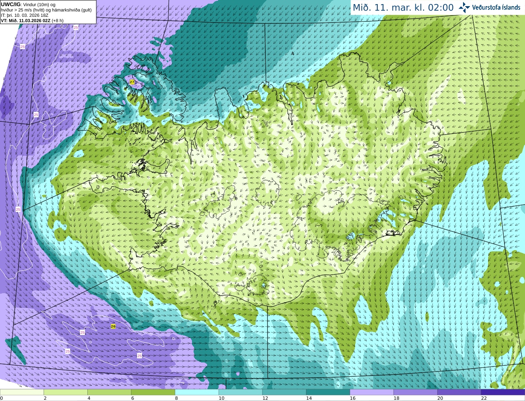Click the scale label "12"
Viewport: 525px width, 401px height.
pos(265,398)
